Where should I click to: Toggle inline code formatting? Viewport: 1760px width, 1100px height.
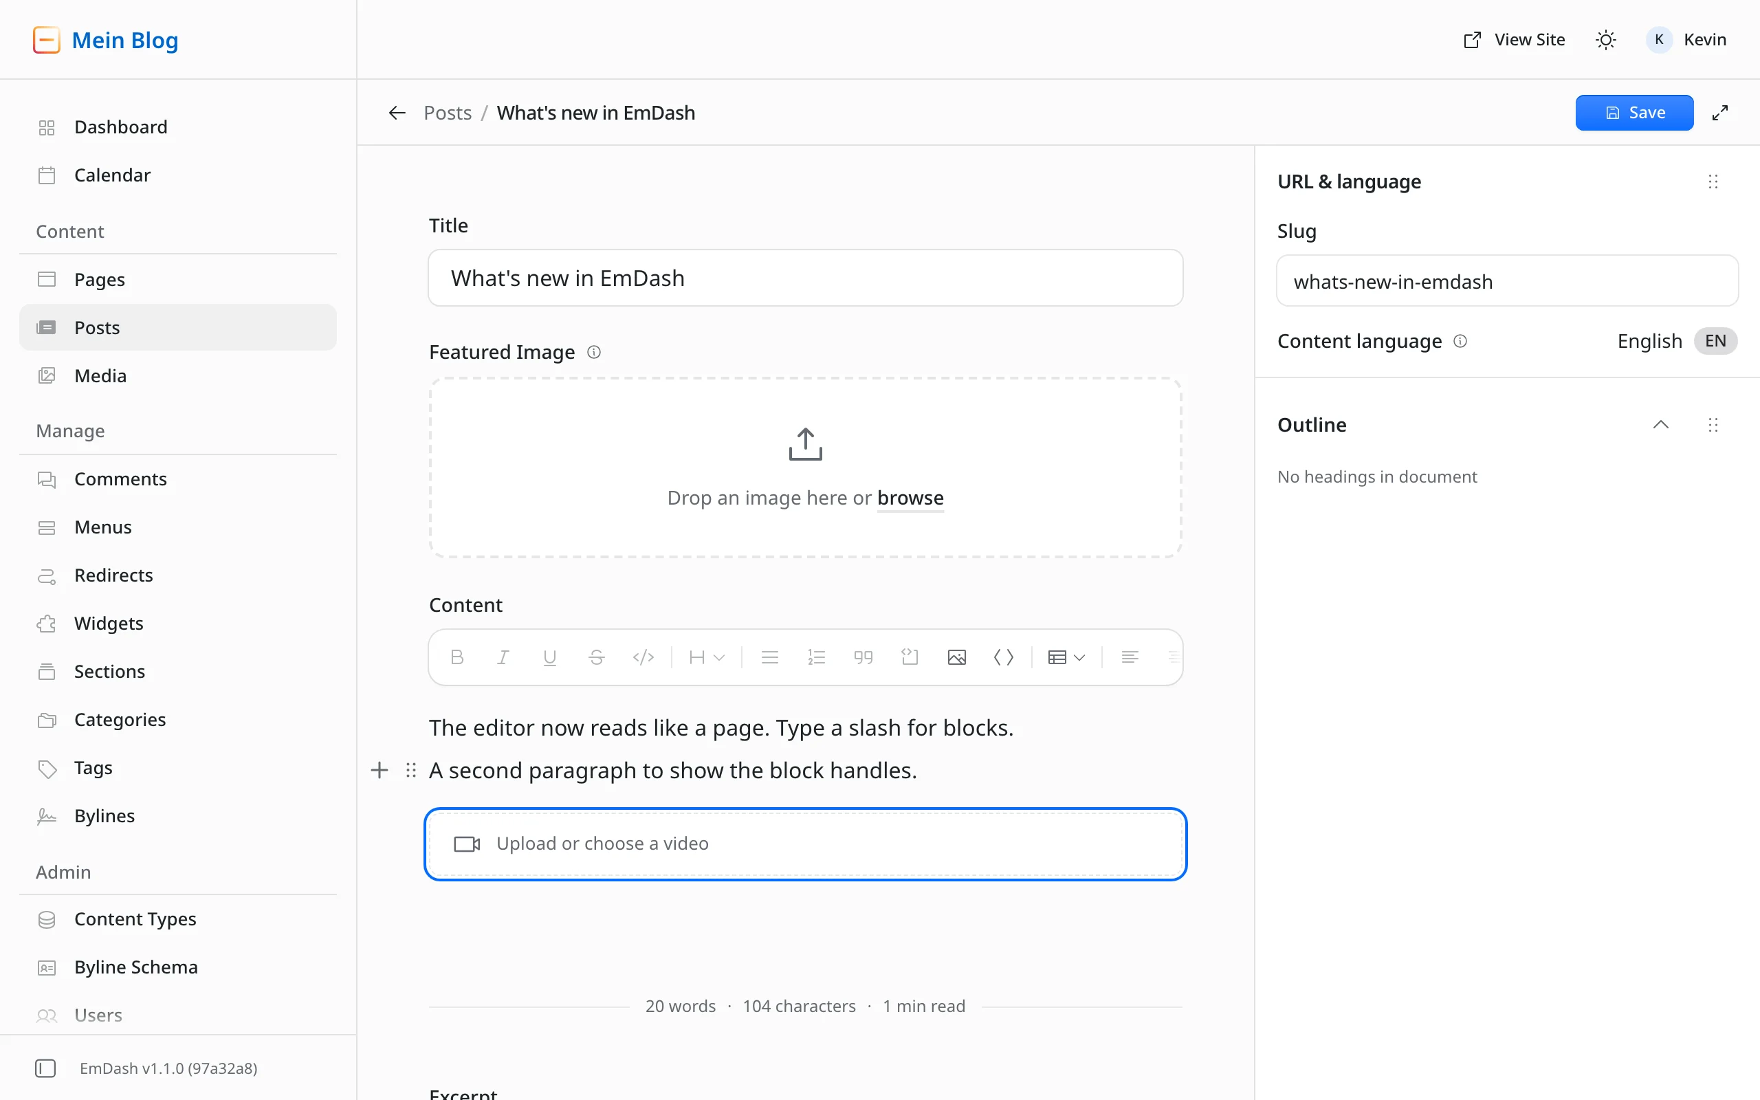click(x=643, y=657)
